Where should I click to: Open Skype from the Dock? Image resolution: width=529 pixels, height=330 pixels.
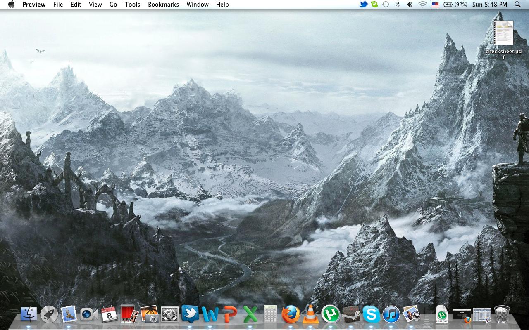click(371, 315)
